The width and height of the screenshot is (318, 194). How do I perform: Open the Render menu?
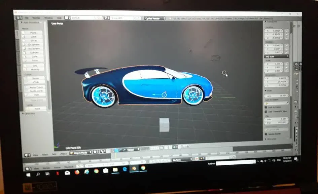tap(36, 18)
